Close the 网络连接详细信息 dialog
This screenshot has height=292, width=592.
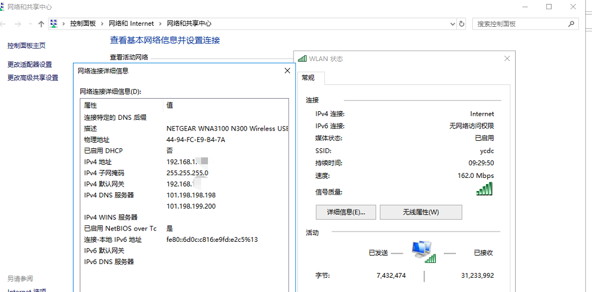click(x=287, y=71)
